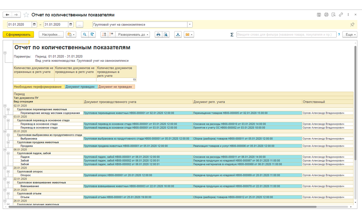Image resolution: width=362 pixels, height=221 pixels.
Task: Collapse the 20.01.2020 date group
Action: pos(5,168)
